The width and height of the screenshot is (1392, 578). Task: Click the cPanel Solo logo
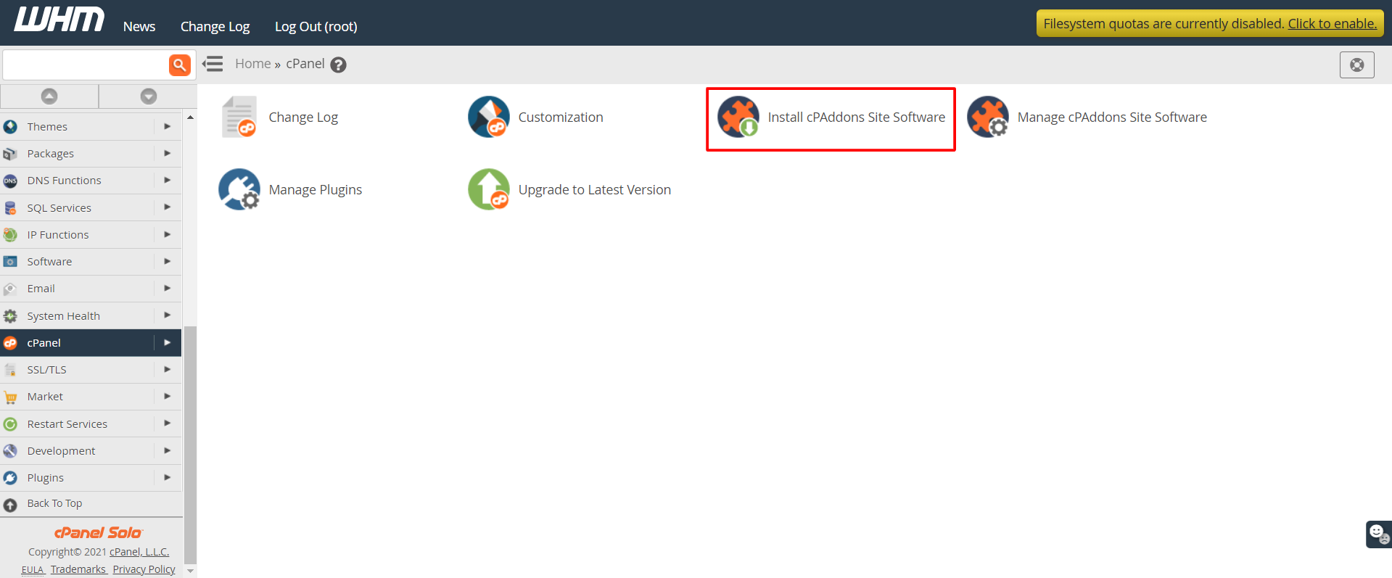click(x=99, y=532)
